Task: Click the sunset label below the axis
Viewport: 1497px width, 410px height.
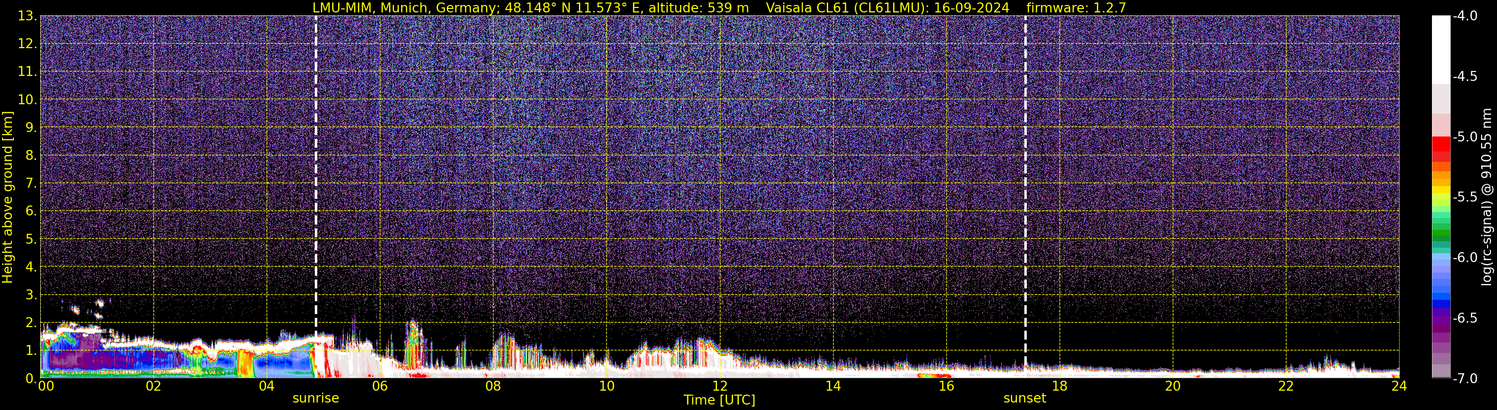Action: (1024, 399)
